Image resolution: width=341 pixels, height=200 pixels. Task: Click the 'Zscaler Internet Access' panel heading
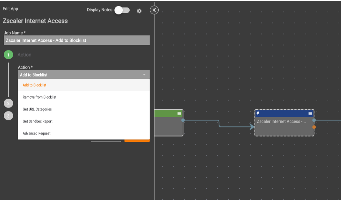pos(35,21)
